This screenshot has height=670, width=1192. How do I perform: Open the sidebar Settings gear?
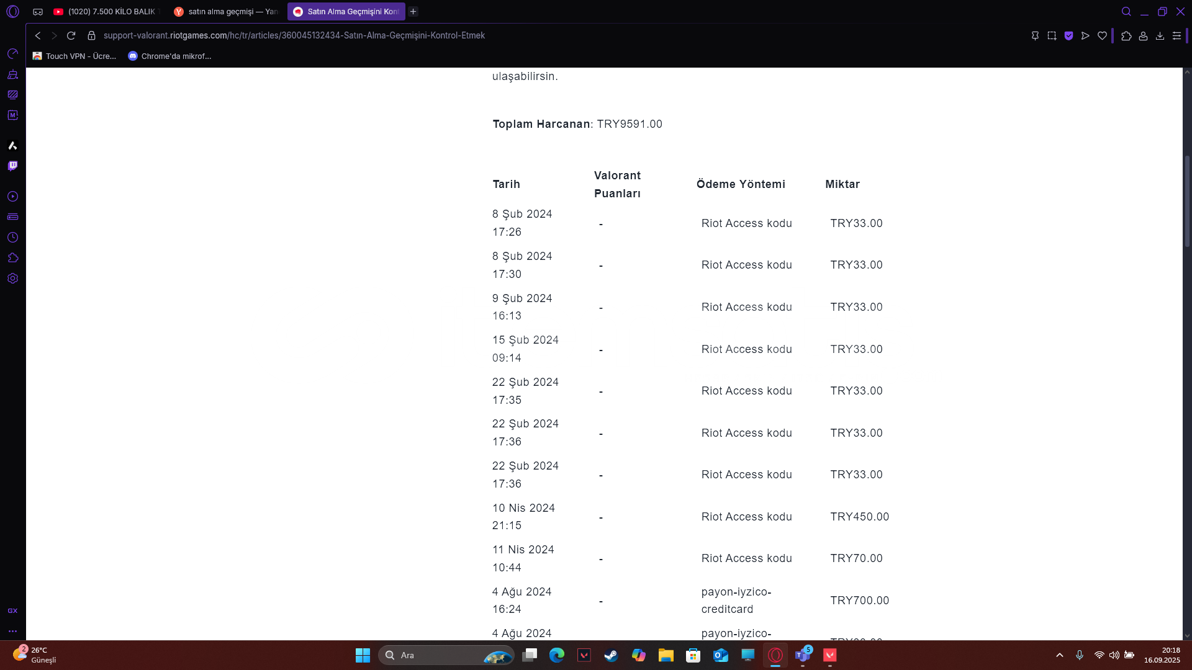click(12, 279)
